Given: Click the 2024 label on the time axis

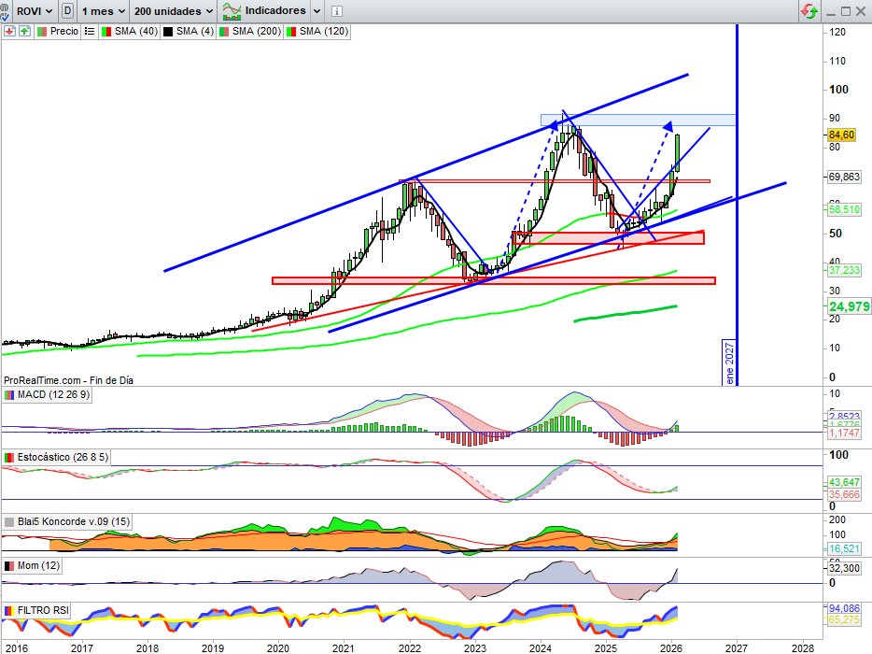Looking at the screenshot, I should tap(540, 647).
